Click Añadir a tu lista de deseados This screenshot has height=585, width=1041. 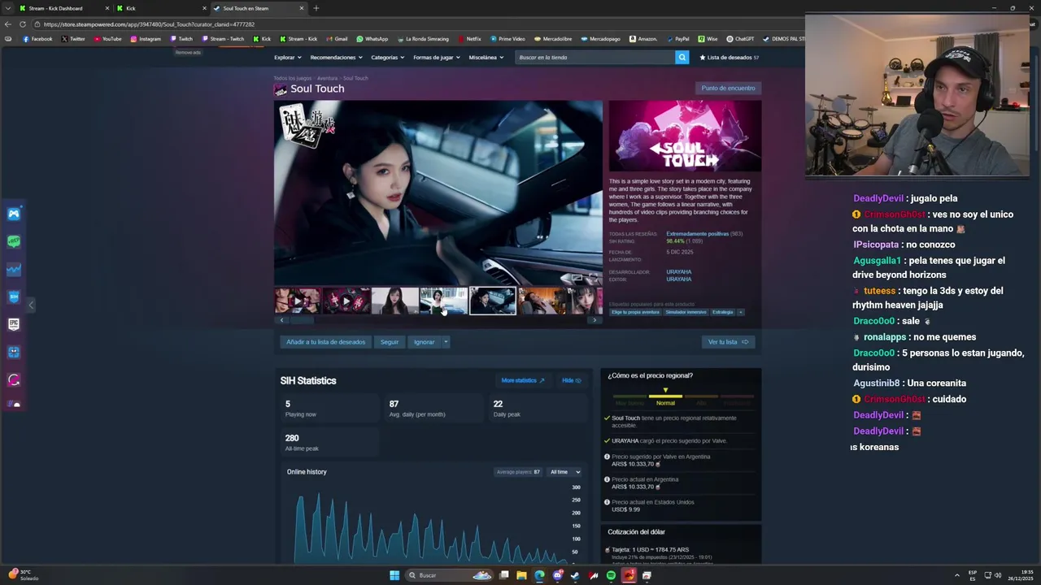coord(325,342)
